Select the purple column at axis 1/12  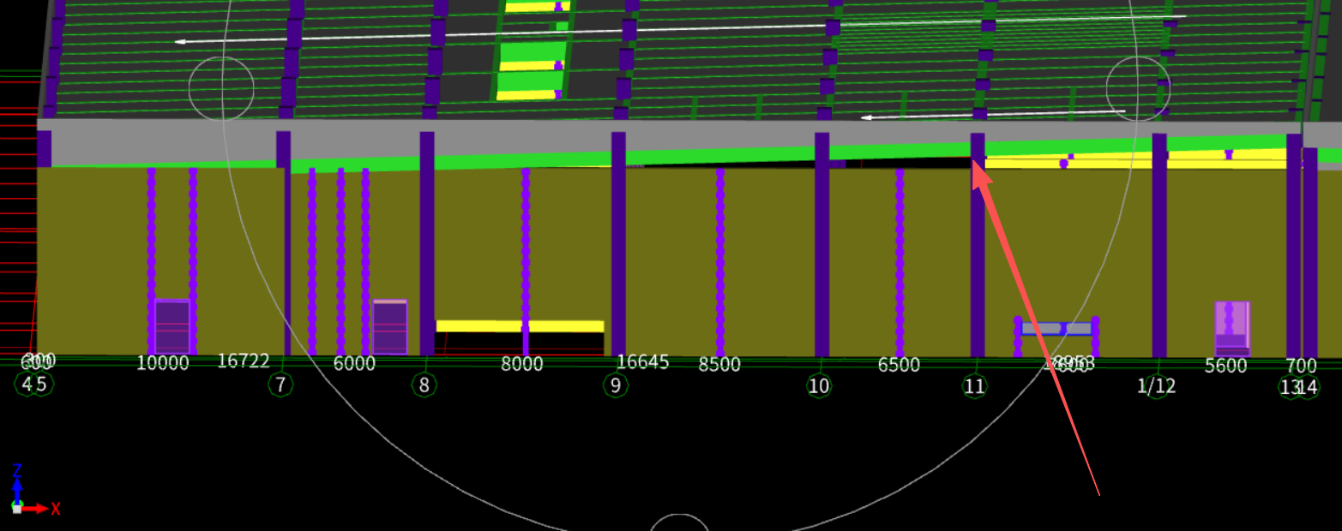click(1159, 246)
